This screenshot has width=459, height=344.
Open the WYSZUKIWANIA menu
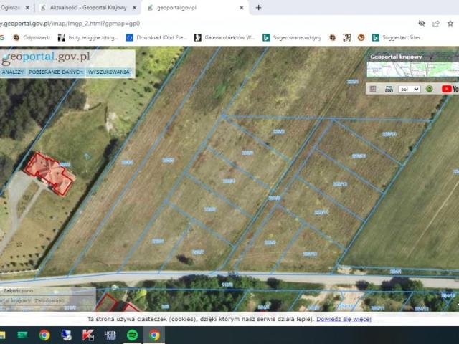pyautogui.click(x=108, y=72)
